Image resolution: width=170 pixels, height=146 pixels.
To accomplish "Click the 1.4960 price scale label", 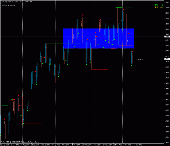I will point(167,29).
